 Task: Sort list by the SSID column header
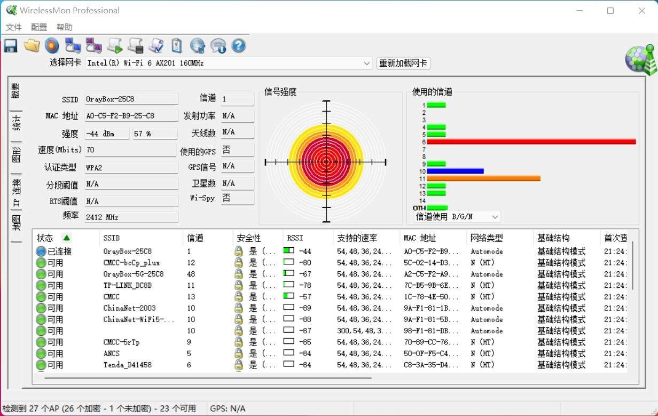click(141, 238)
